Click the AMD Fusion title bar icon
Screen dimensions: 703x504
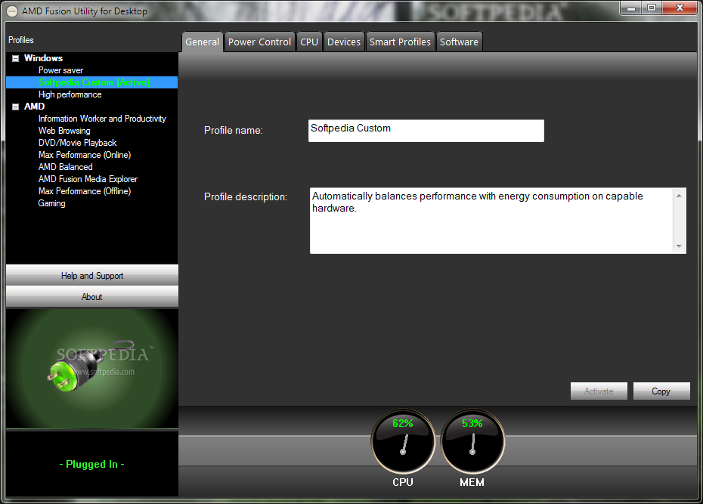(13, 11)
